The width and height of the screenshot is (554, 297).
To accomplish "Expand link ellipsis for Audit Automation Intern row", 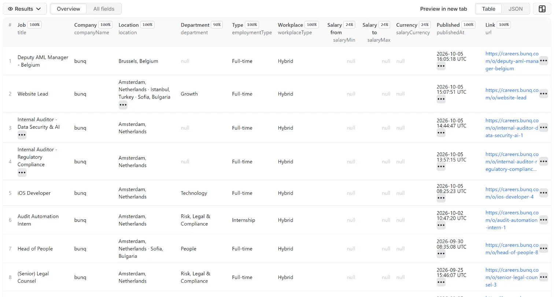I will pos(544,220).
